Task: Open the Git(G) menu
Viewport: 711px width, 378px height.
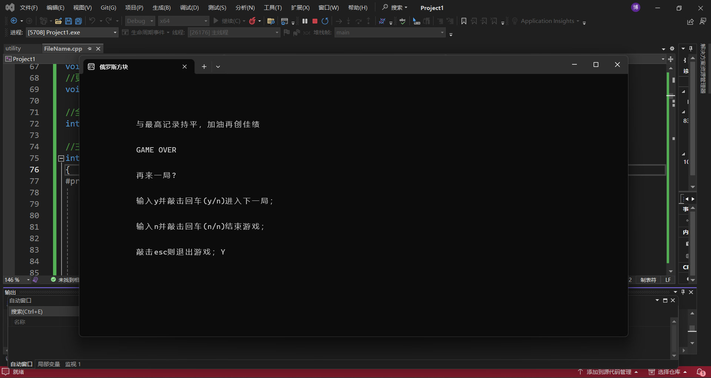Action: (x=109, y=8)
